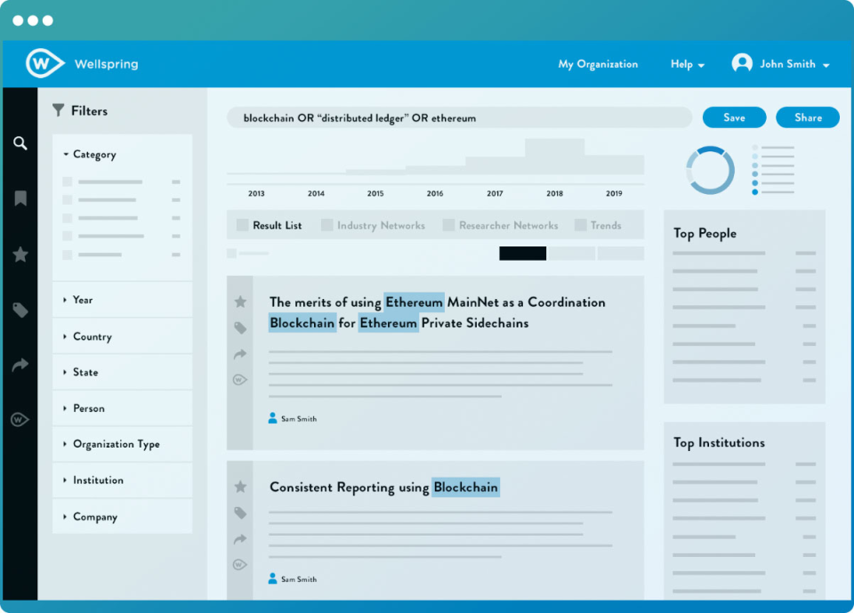
Task: Enable the Industry Networks checkbox
Action: tap(327, 224)
